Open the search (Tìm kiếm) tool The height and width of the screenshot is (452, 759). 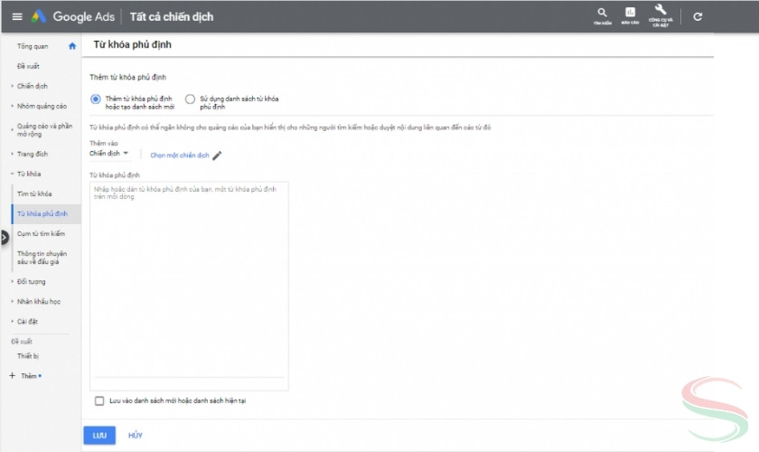[x=602, y=14]
